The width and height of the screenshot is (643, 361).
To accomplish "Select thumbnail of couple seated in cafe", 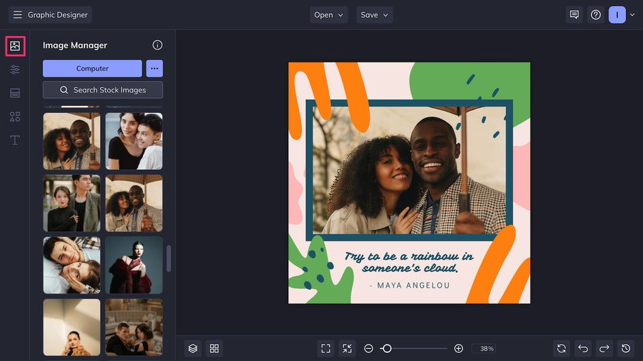I will (x=134, y=327).
